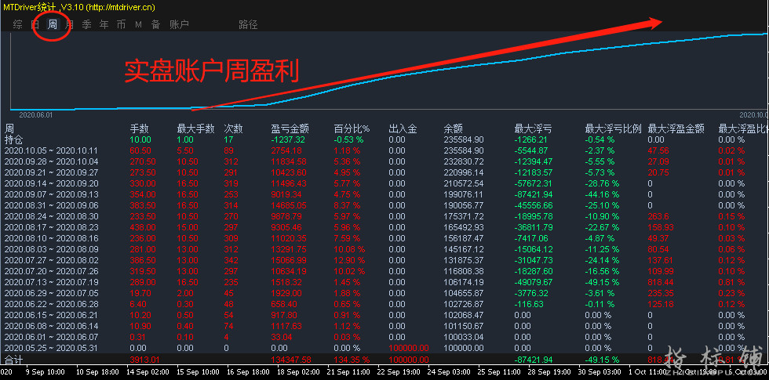Switch to the 综 summary tab

[17, 24]
